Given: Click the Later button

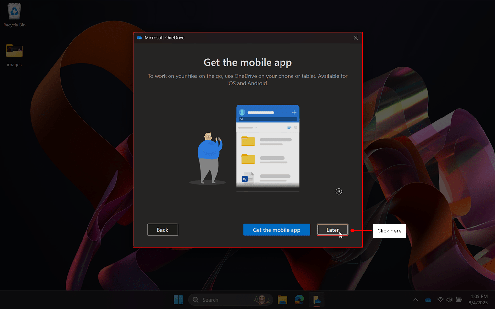Looking at the screenshot, I should click(332, 230).
